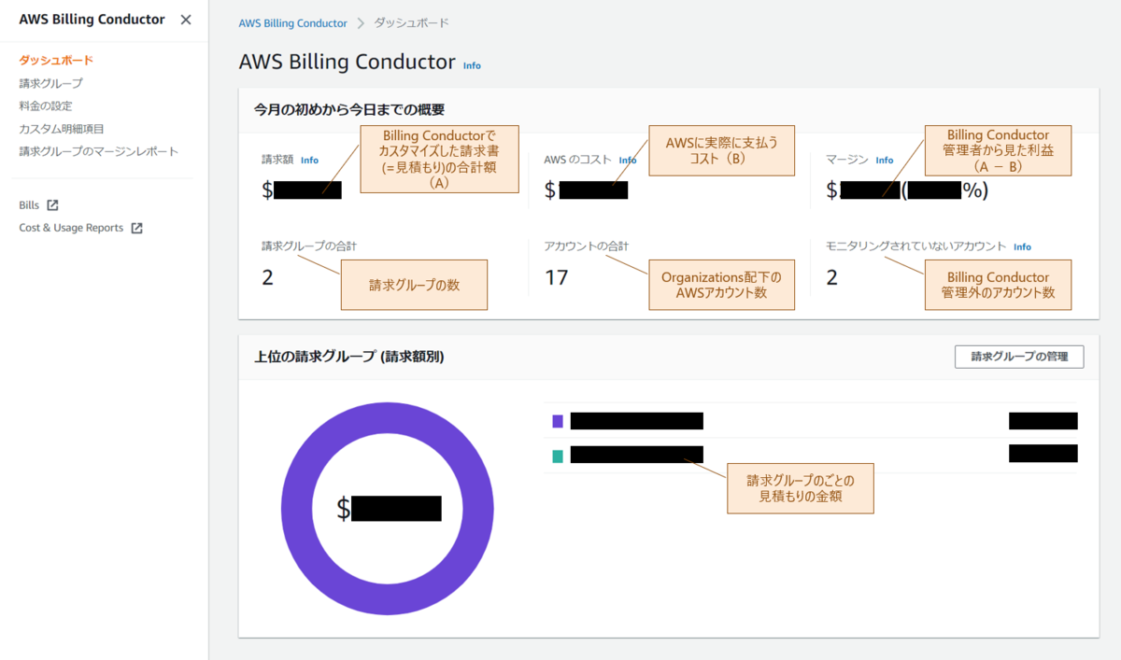Close the AWS Billing Conductor sidebar panel
The height and width of the screenshot is (660, 1121).
click(x=186, y=19)
